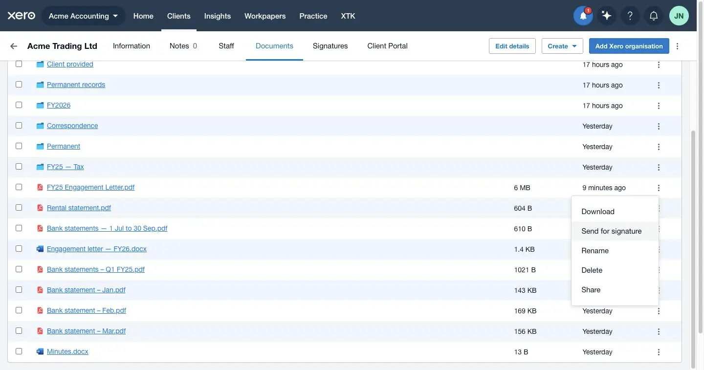Screen dimensions: 704x370
Task: Open row actions for FY2026 folder
Action: (659, 106)
